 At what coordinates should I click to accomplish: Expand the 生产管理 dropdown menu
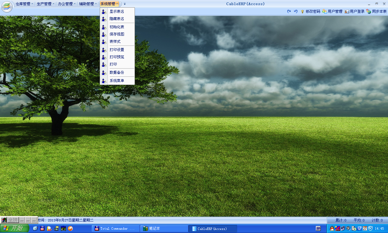click(x=46, y=4)
